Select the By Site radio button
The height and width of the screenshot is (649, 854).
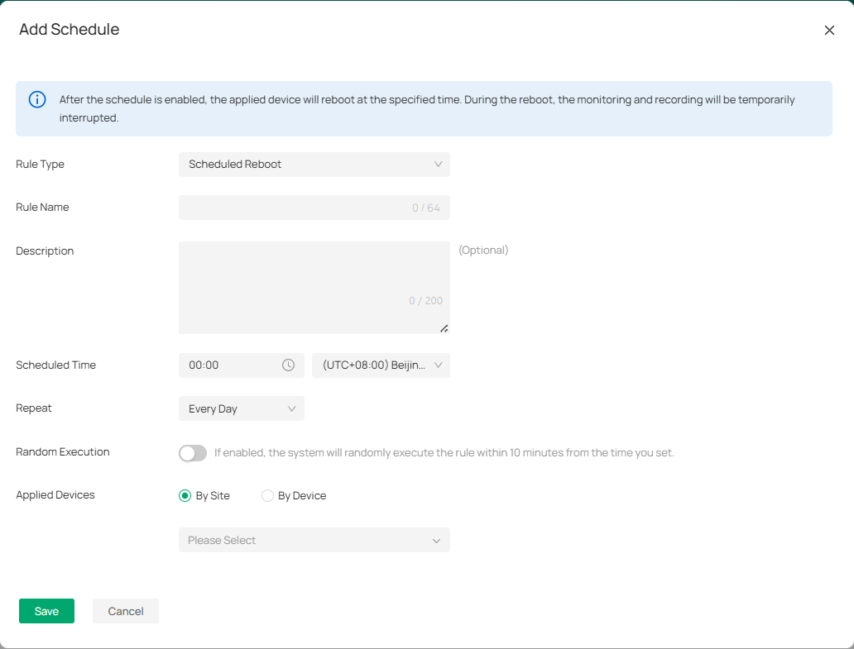tap(185, 496)
